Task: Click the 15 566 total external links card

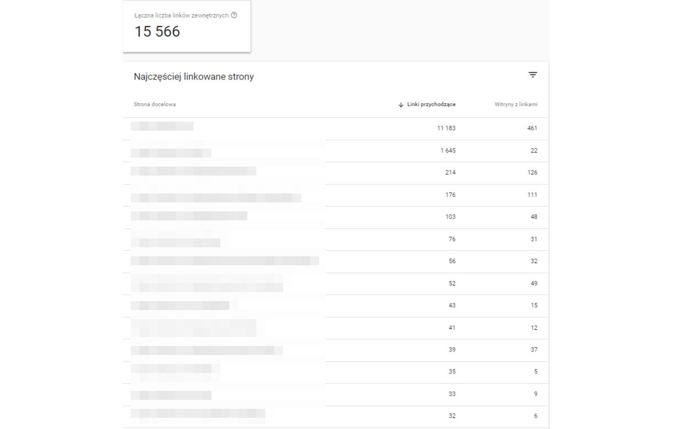Action: (187, 26)
